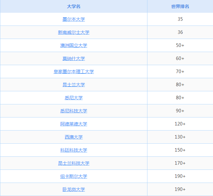Screen dimensions: 213x196
Task: Select the rank value 50+
Action: [x=180, y=45]
